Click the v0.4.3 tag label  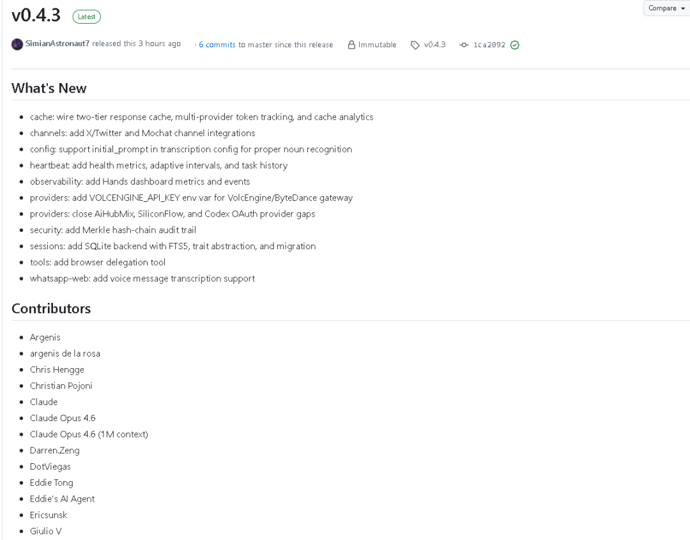click(435, 45)
